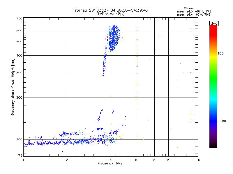Click the isolated black point near 80 km
The image size is (233, 174).
62,151
